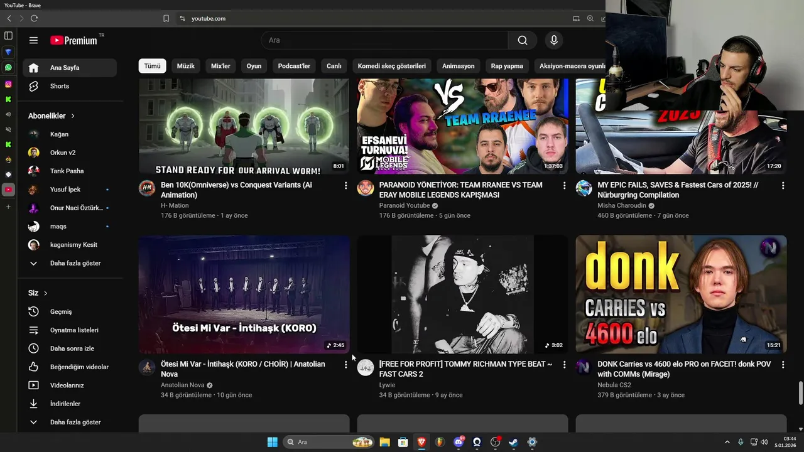
Task: Open WhatsApp from Brave sidebar
Action: (x=8, y=67)
